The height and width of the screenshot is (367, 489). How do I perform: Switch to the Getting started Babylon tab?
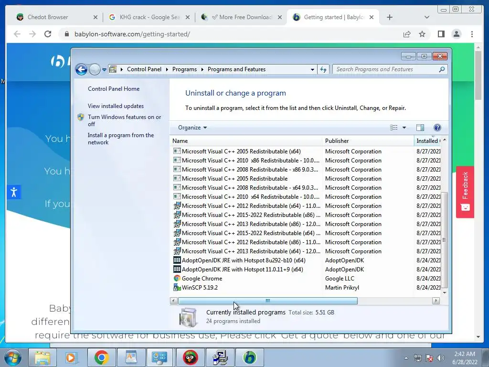tap(334, 17)
